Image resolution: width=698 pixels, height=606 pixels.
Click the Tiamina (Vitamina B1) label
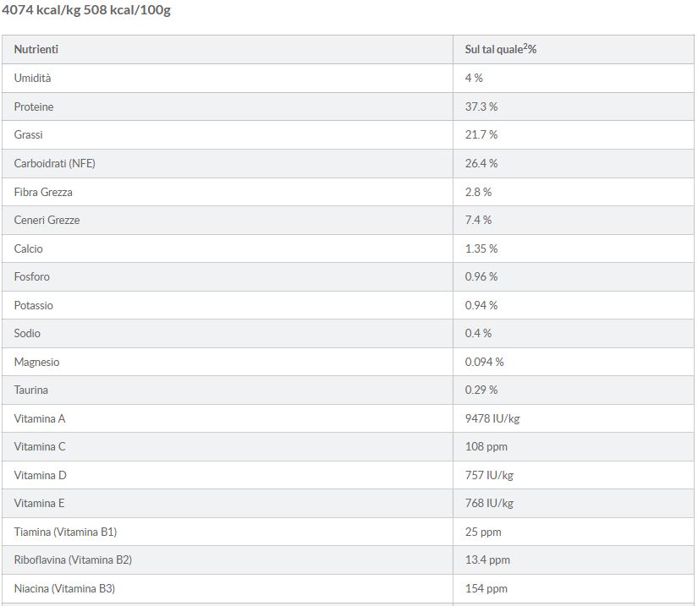tap(65, 532)
